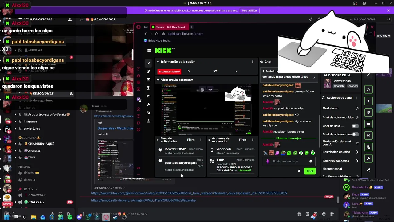This screenshot has width=394, height=222.
Task: Toggle Chat de solo-emotes switch
Action: [x=355, y=134]
